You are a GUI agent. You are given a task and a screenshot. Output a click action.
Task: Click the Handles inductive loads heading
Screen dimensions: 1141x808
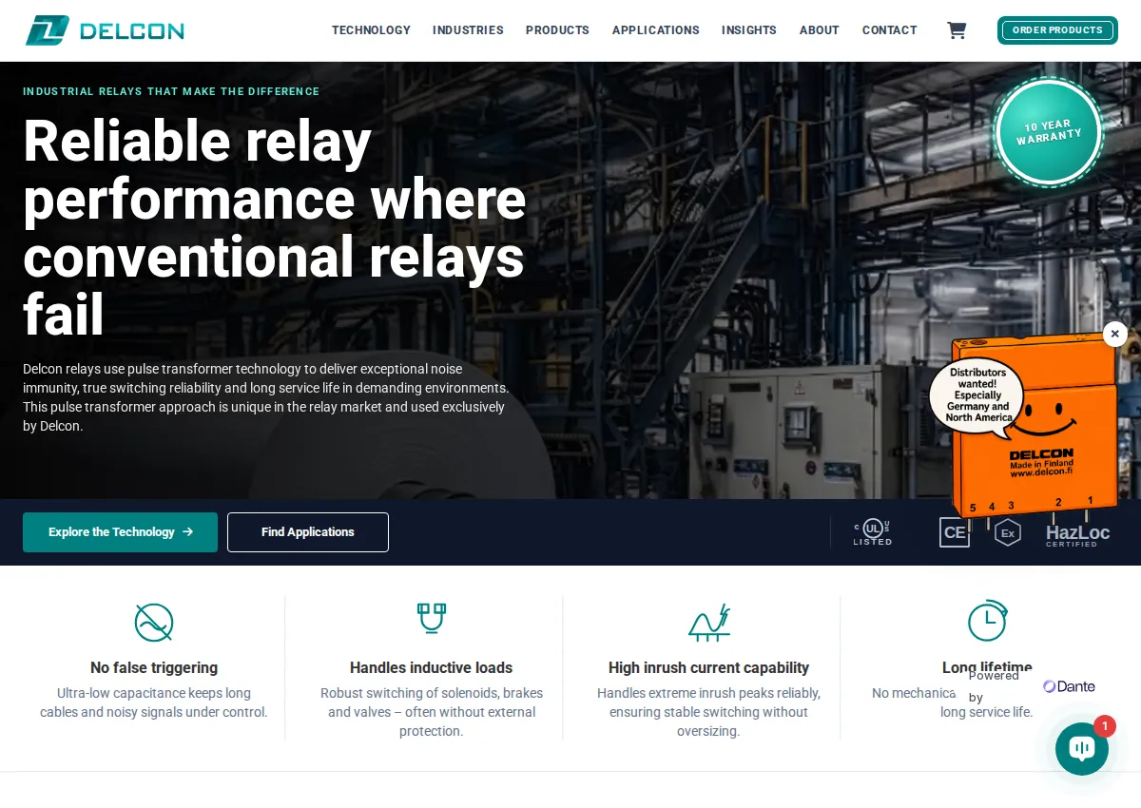coord(432,668)
